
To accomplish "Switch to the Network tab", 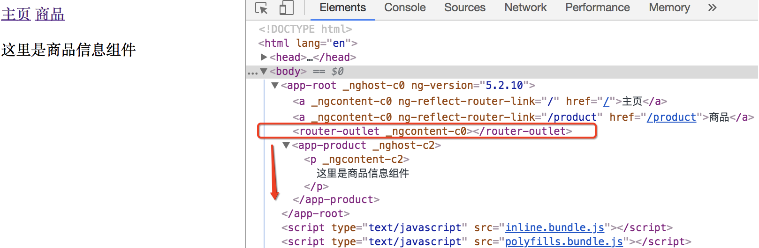I will 525,7.
